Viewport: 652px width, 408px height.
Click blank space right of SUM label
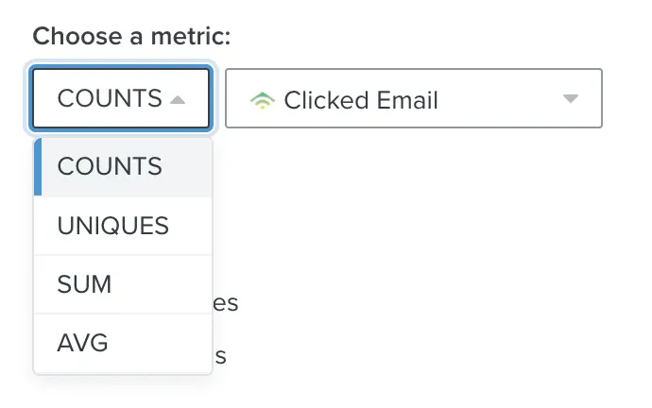pos(163,284)
